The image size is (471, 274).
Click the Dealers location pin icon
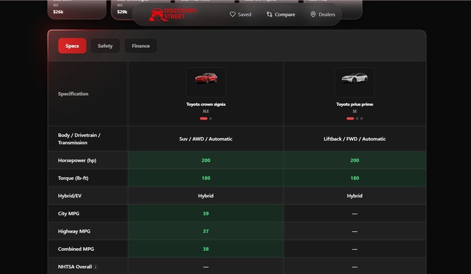coord(313,15)
